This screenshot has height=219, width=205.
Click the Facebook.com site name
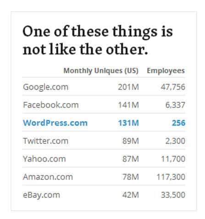[51, 105]
